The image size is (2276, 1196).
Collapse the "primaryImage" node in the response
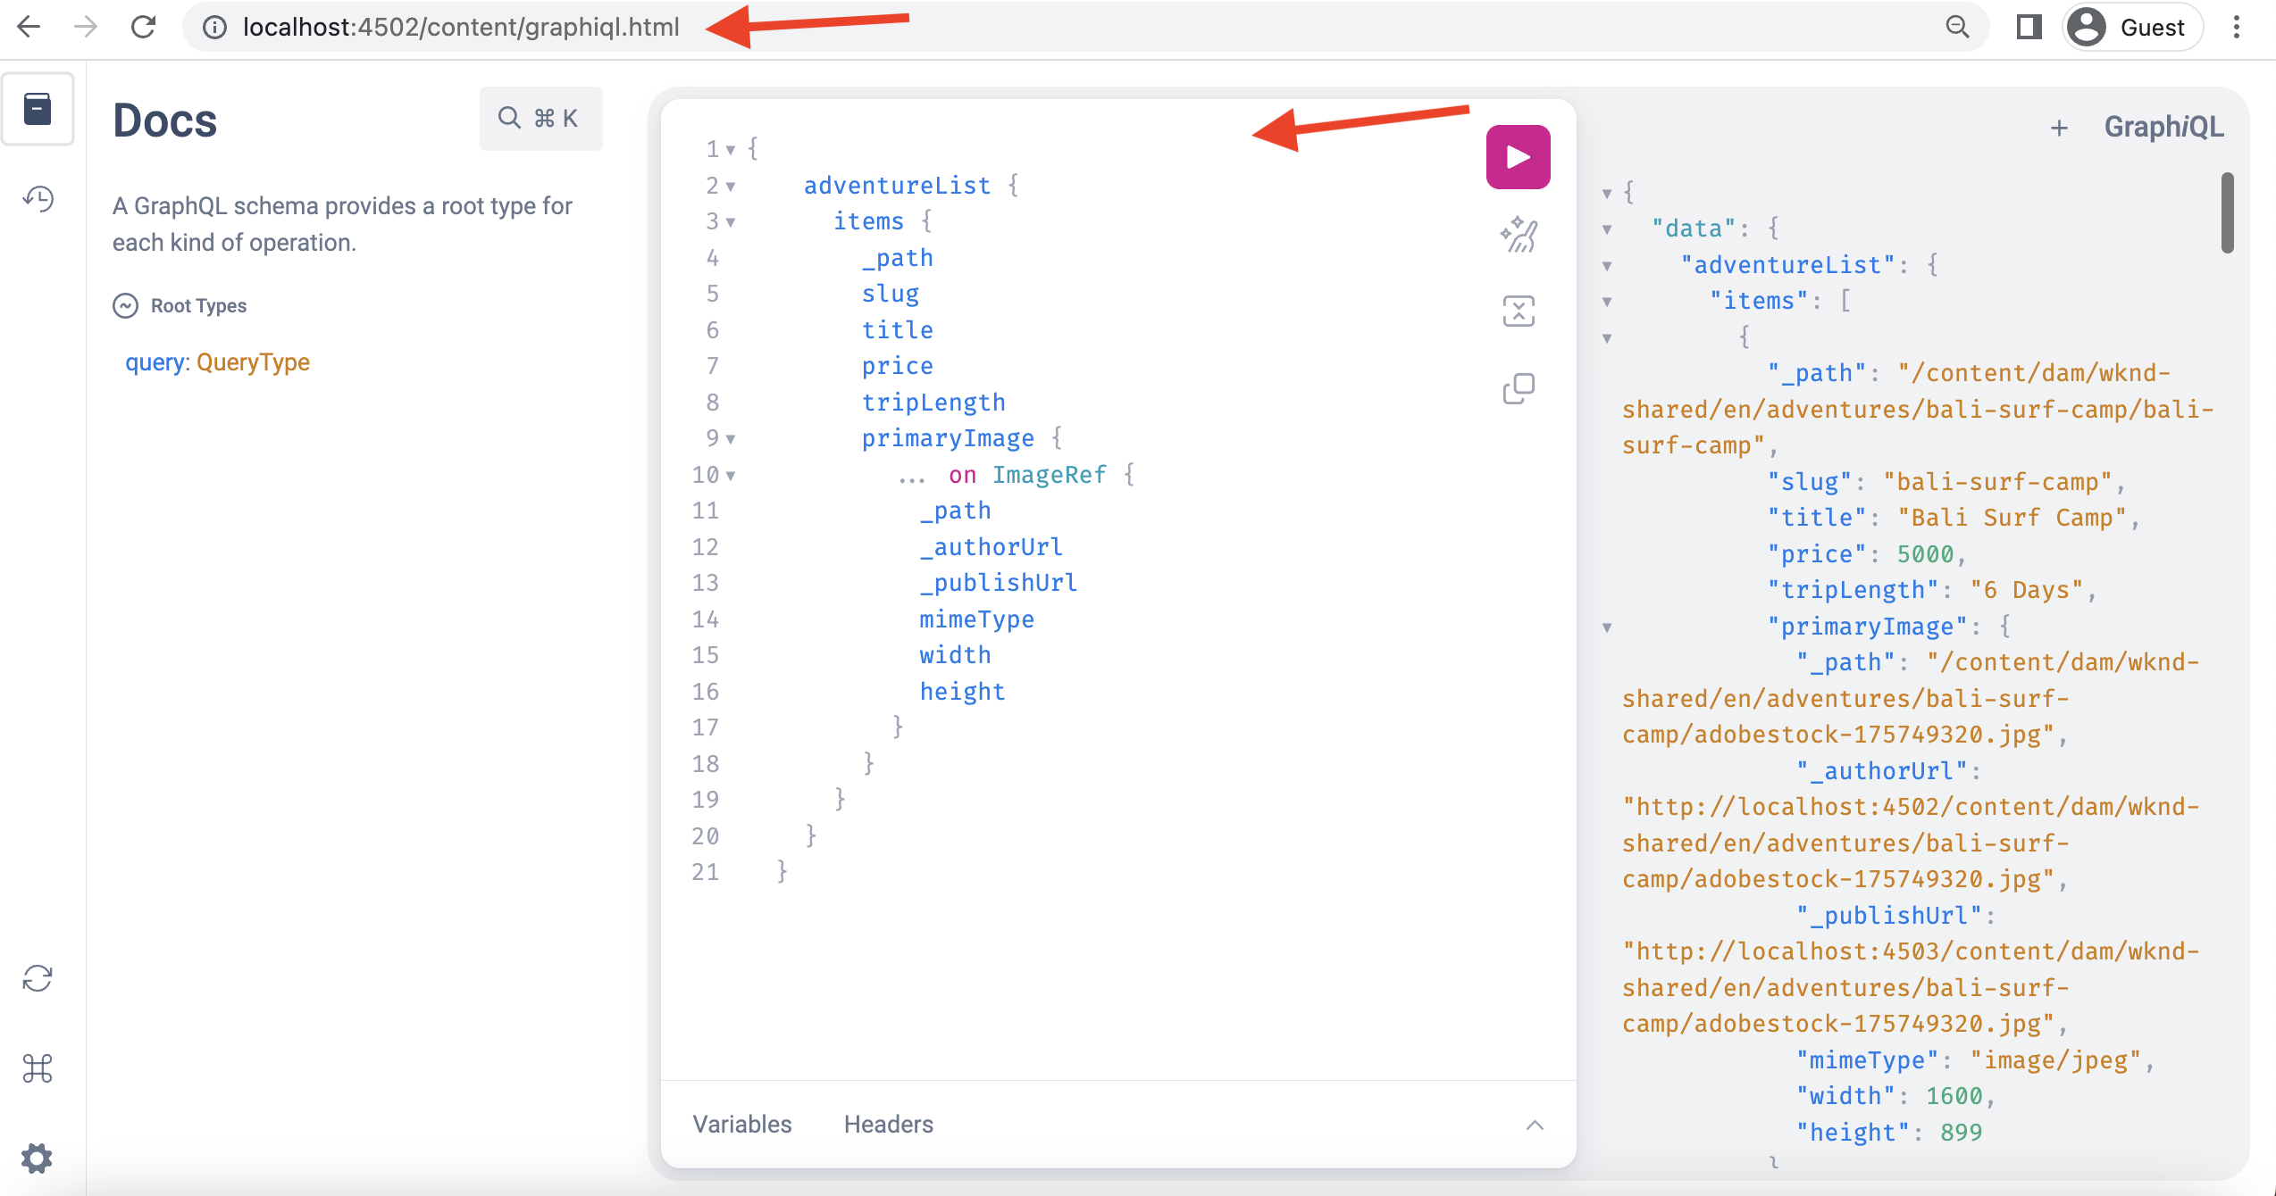coord(1607,627)
